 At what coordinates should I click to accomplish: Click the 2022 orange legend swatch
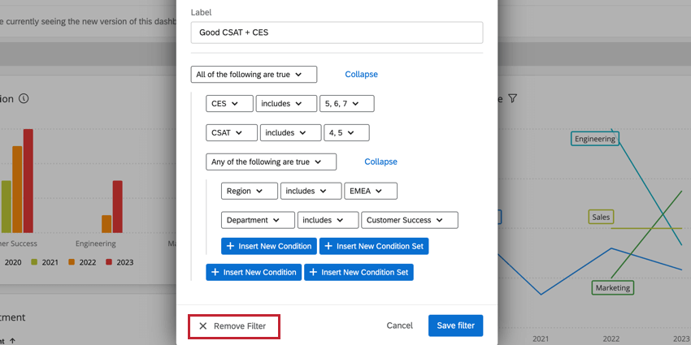(x=72, y=262)
